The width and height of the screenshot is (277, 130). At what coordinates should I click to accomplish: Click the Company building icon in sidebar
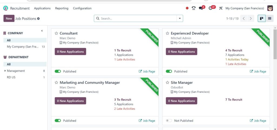(x=5, y=33)
